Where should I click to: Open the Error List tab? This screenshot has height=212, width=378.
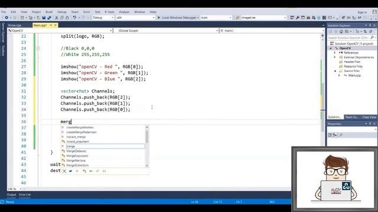[x=25, y=195]
